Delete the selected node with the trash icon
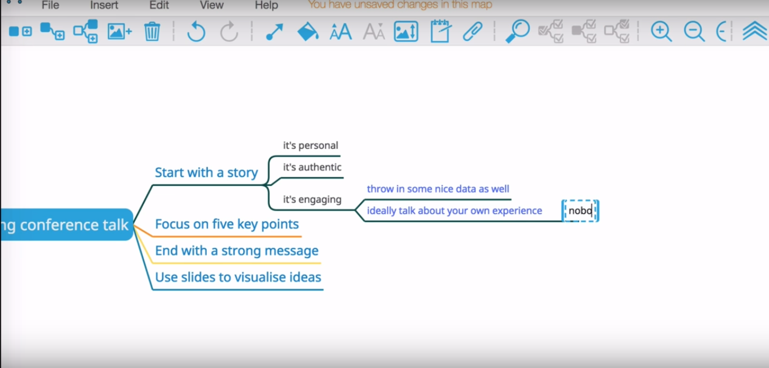 152,31
